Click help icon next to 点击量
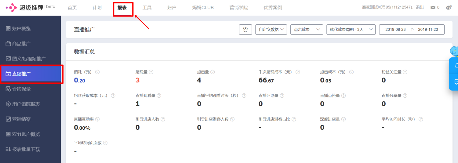 213,72
